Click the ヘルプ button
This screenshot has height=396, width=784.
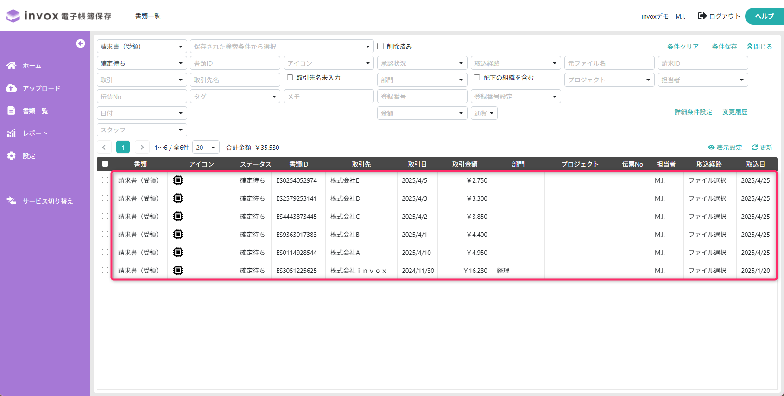tap(764, 16)
